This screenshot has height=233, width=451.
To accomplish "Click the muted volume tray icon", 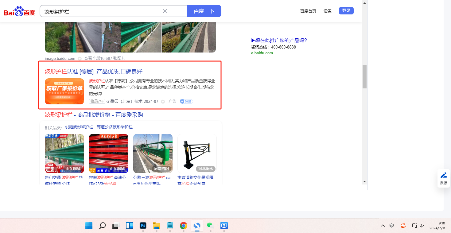I will click(x=422, y=226).
